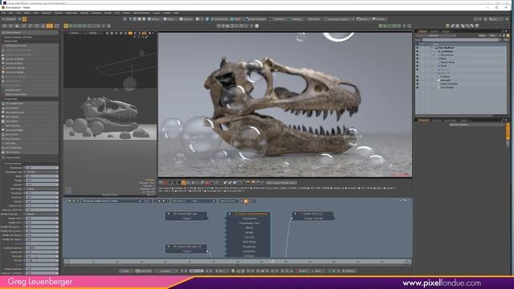Collapse the top Octane RGB Color node

169,214
